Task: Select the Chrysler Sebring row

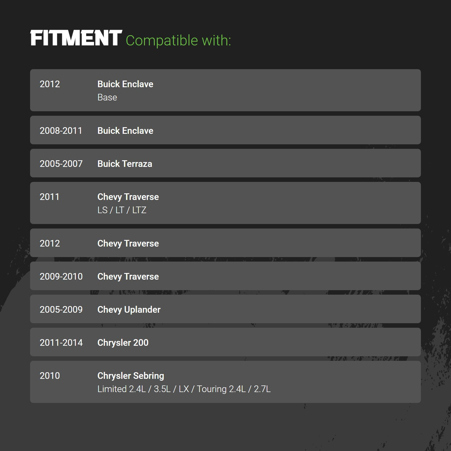Action: (x=226, y=382)
